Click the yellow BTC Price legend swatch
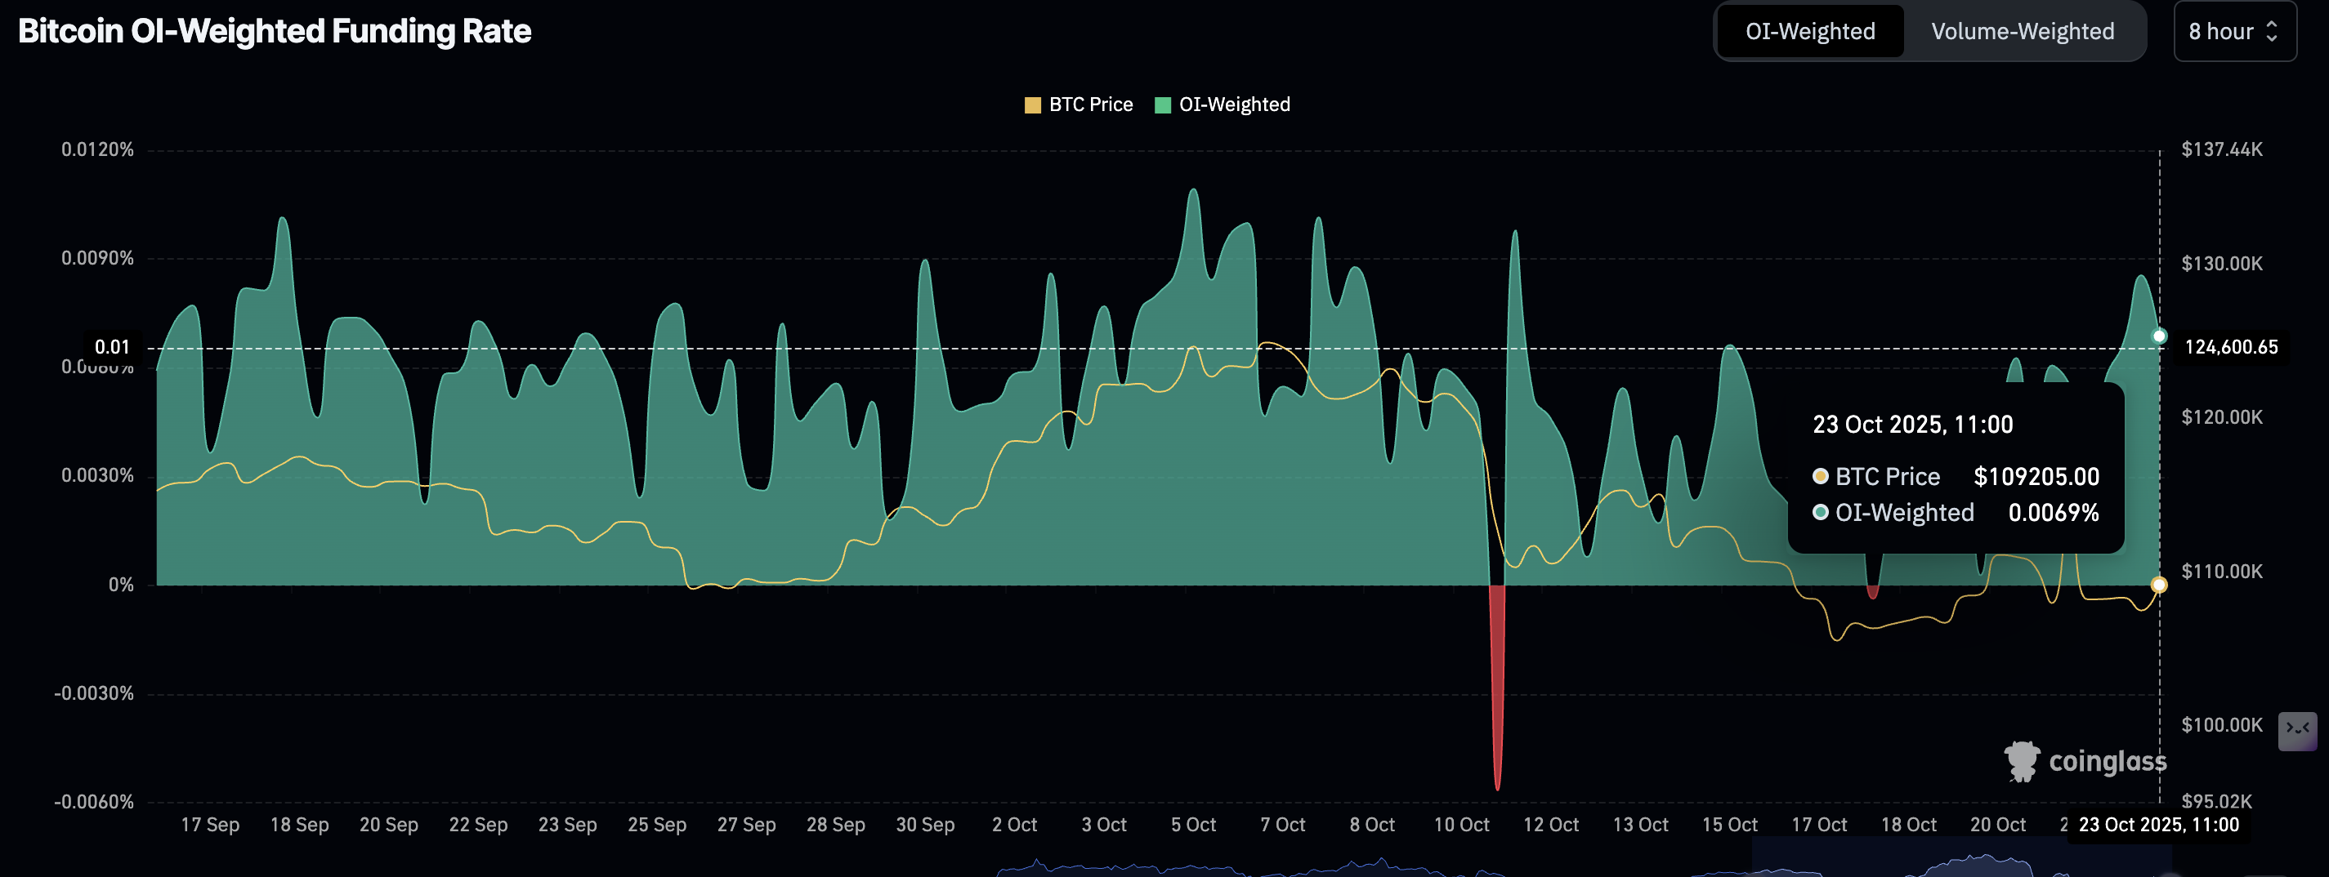This screenshot has height=877, width=2329. (1032, 105)
